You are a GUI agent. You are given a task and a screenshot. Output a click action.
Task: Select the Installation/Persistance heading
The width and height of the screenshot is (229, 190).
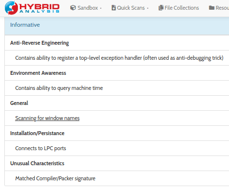pos(37,133)
